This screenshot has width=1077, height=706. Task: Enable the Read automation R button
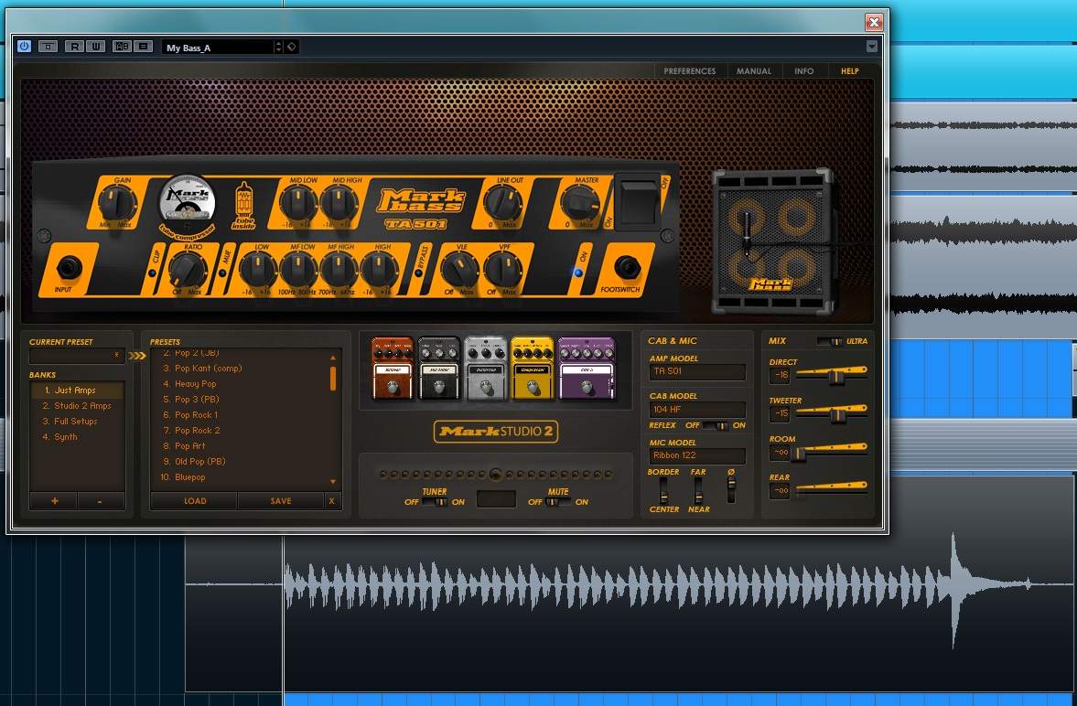[74, 47]
